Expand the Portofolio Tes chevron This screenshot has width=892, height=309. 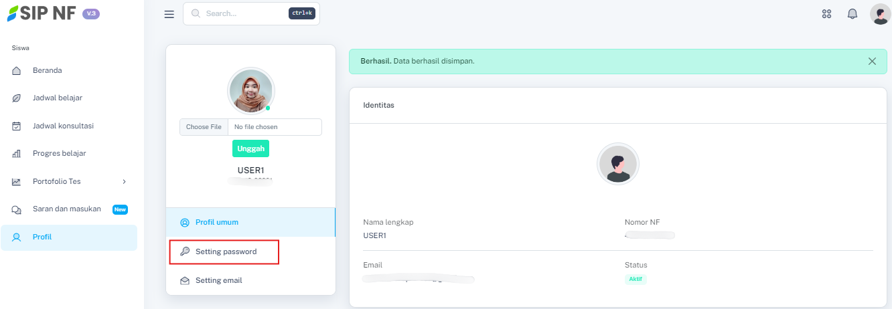pos(124,181)
